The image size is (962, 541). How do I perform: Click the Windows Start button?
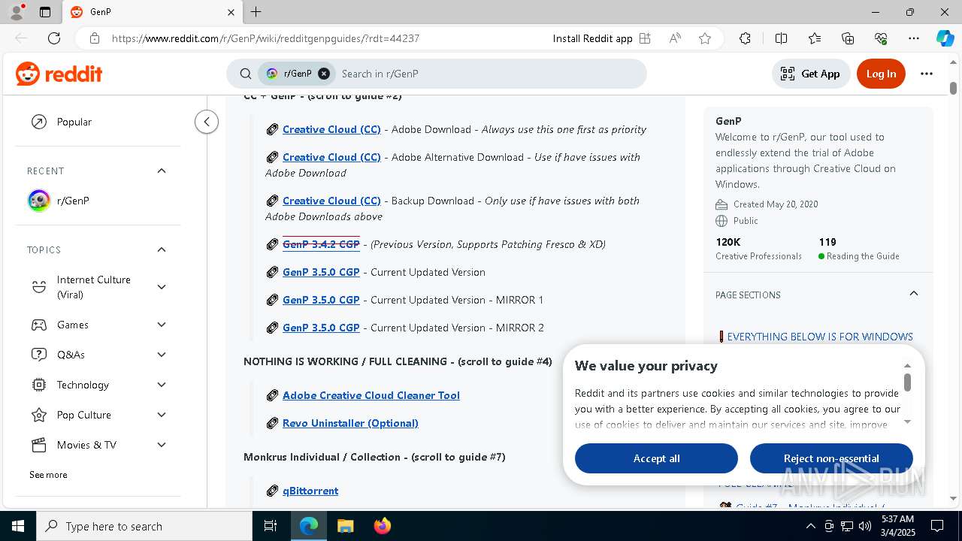(17, 526)
